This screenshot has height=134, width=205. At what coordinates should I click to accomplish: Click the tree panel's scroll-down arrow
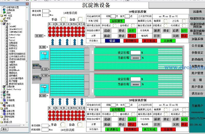click(27, 122)
